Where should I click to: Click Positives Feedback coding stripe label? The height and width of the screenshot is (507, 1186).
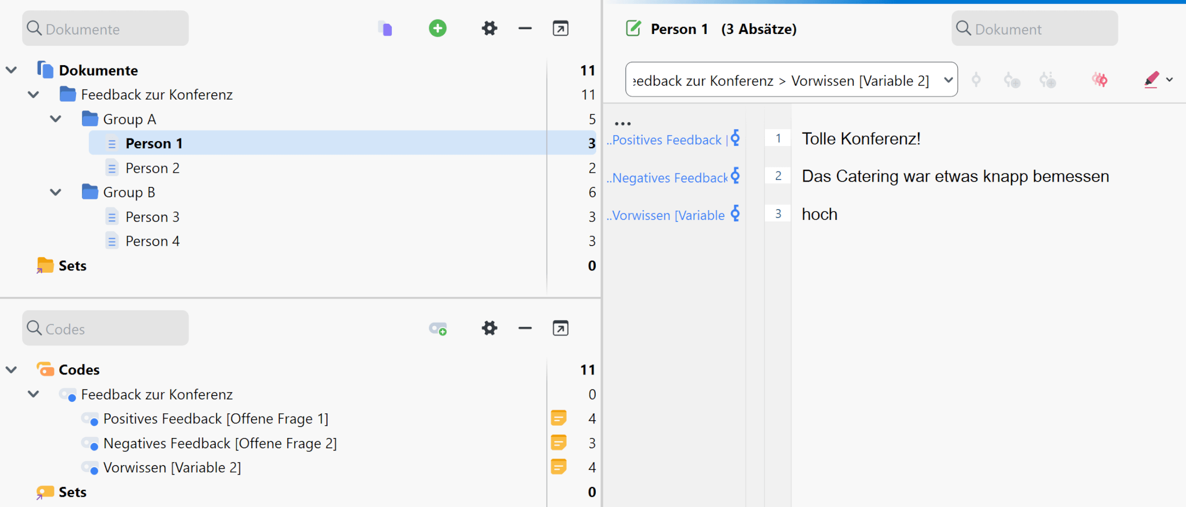[667, 140]
